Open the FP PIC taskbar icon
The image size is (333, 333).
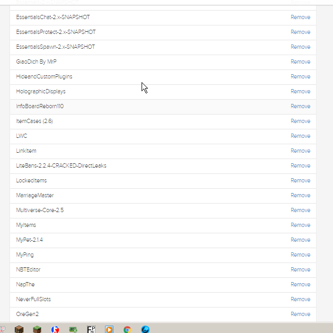(x=91, y=329)
